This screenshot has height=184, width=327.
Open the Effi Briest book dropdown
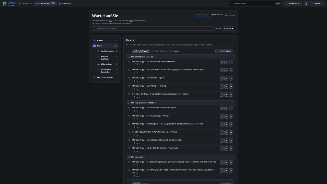[293, 4]
